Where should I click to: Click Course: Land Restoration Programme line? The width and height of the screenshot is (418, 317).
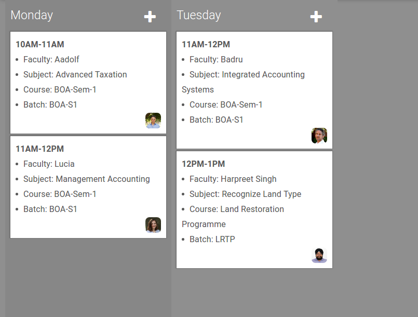233,216
